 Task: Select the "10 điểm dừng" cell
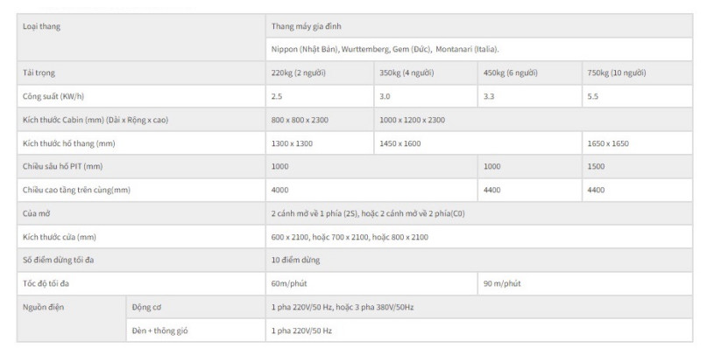[479, 260]
